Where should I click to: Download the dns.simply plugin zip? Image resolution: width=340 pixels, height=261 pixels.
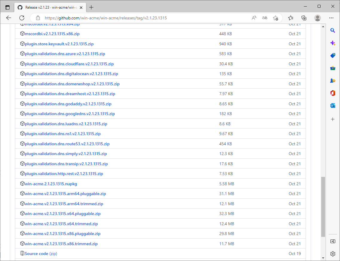click(x=66, y=154)
